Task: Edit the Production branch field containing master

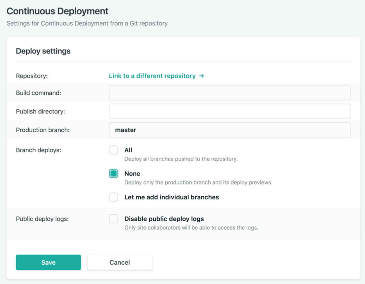Action: (229, 130)
